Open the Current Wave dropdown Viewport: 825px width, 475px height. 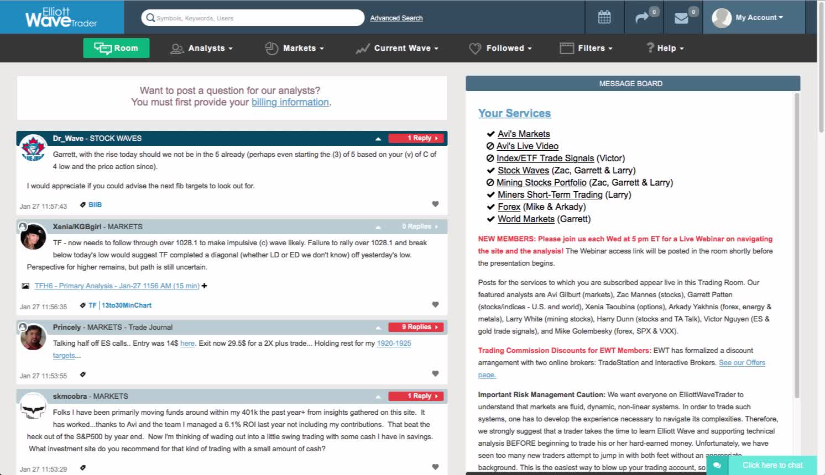(x=397, y=49)
